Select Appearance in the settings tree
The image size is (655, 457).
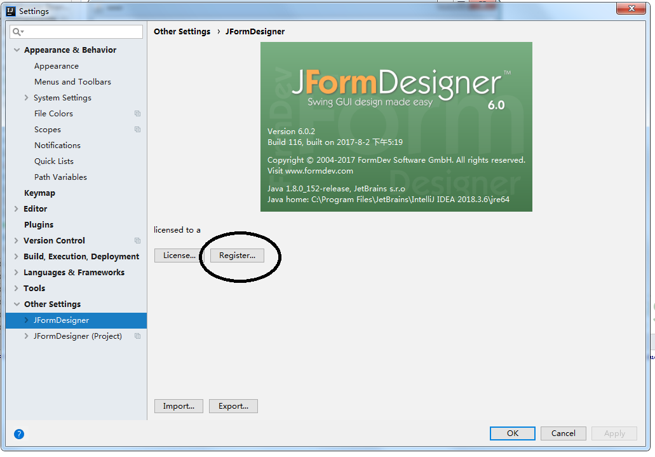(x=57, y=66)
